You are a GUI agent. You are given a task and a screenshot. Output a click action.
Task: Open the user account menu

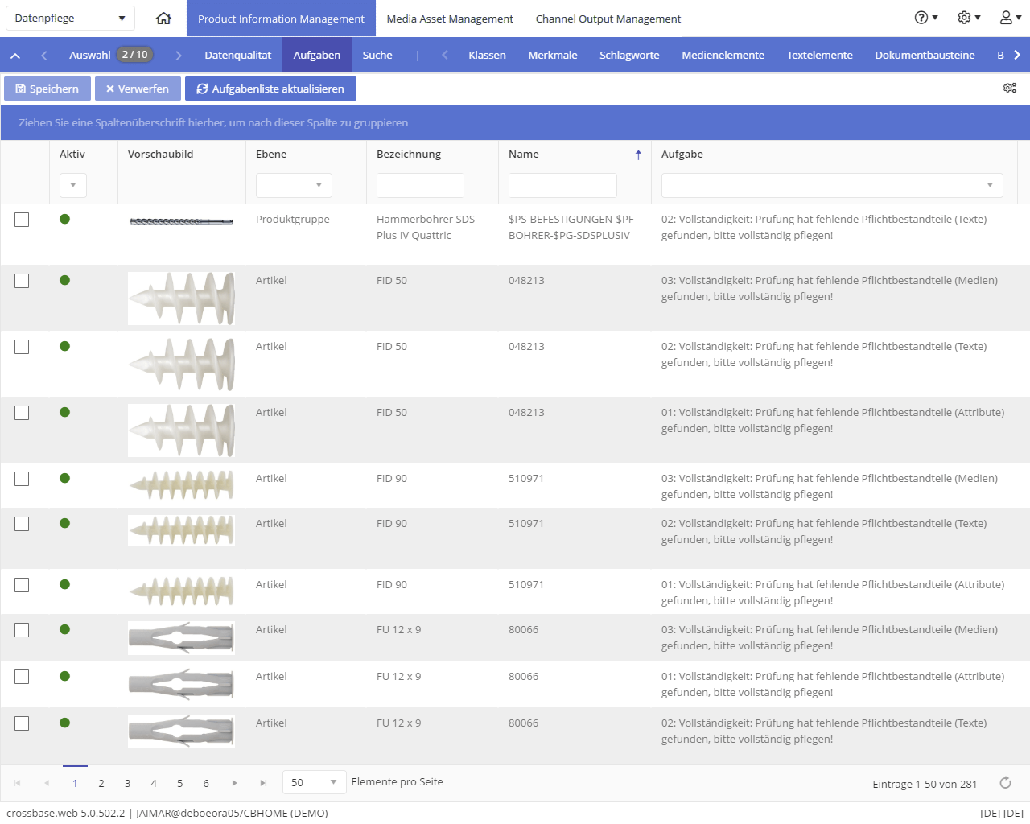tap(1011, 18)
